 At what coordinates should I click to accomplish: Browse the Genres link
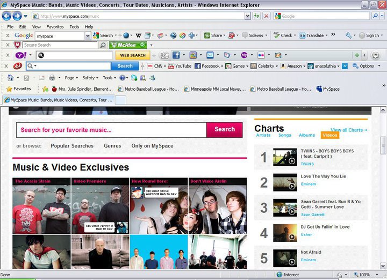click(x=112, y=146)
